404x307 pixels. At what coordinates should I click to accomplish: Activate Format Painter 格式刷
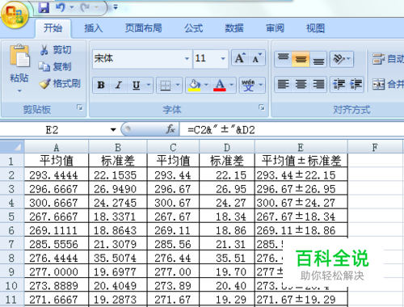(60, 83)
